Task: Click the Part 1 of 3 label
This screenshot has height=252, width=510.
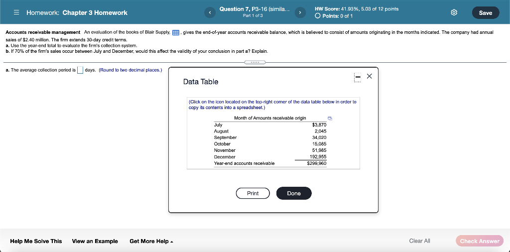Action: (253, 15)
